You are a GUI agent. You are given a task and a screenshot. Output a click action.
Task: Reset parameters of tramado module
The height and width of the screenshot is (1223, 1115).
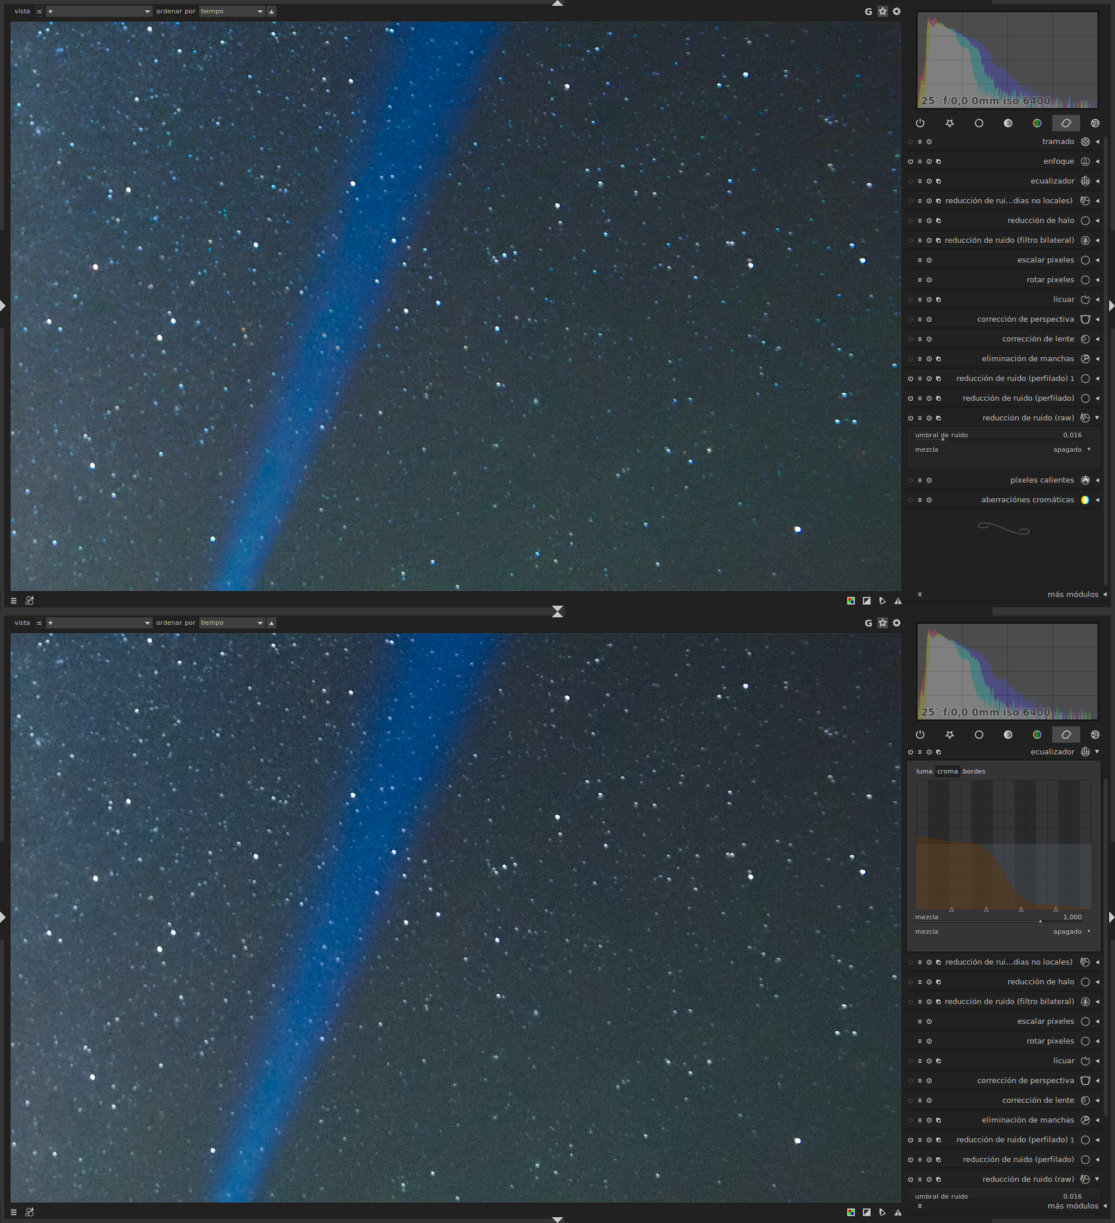(x=929, y=142)
